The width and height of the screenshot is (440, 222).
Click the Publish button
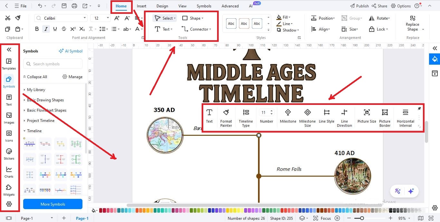[x=359, y=6]
